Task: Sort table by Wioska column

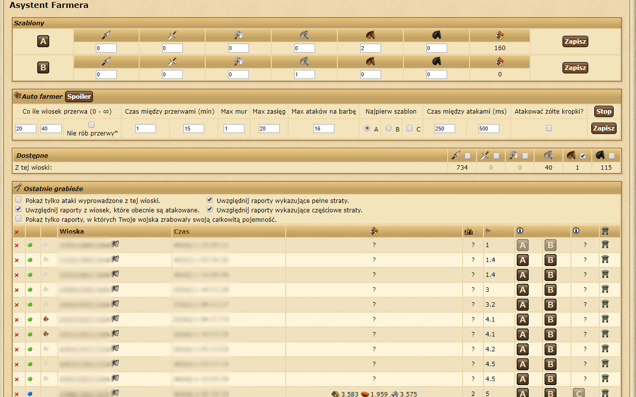Action: (x=72, y=231)
